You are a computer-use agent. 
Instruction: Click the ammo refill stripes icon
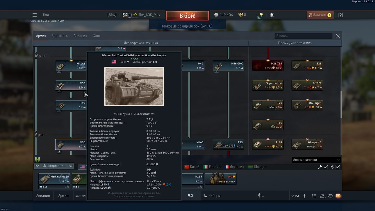coord(333,167)
